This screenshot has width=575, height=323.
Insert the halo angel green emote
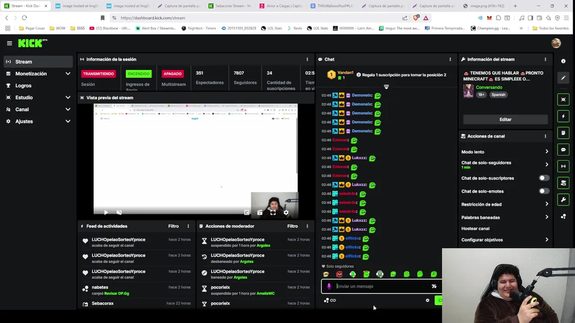click(366, 274)
